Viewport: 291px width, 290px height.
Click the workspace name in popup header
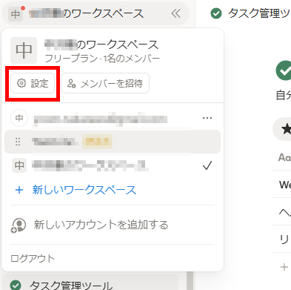point(101,45)
